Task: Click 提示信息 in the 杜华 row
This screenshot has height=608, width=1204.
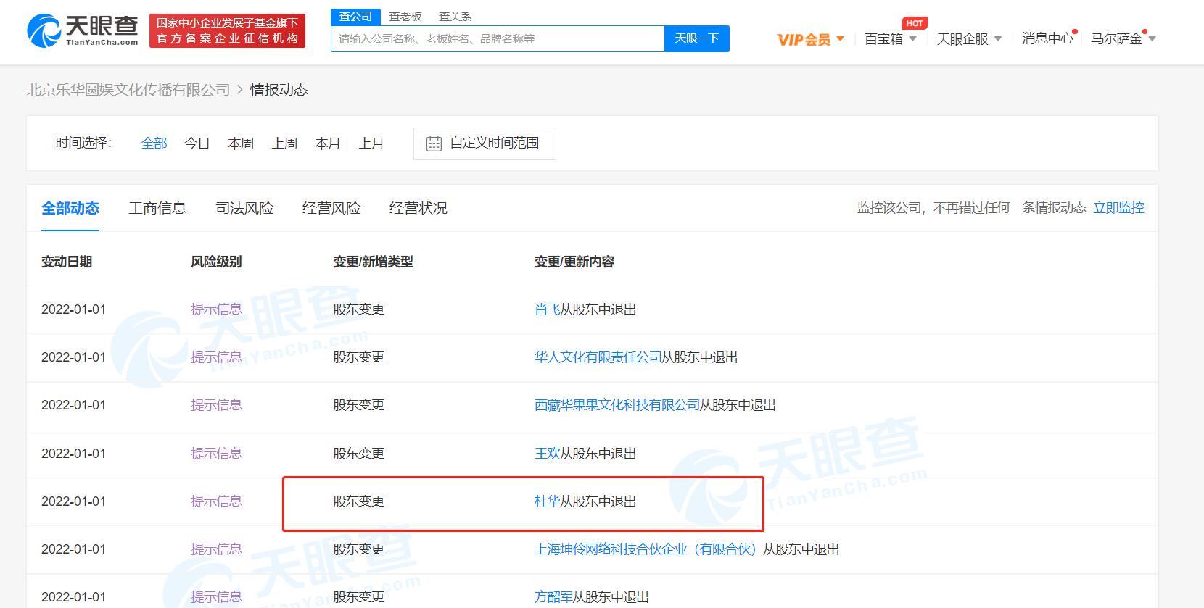Action: pos(216,501)
